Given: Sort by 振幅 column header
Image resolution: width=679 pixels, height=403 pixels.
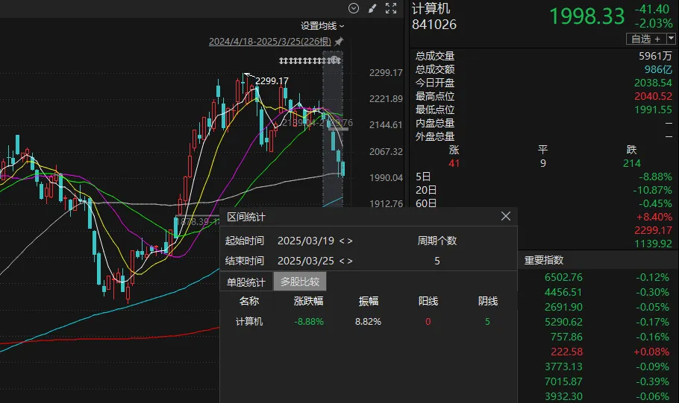Looking at the screenshot, I should tap(369, 302).
